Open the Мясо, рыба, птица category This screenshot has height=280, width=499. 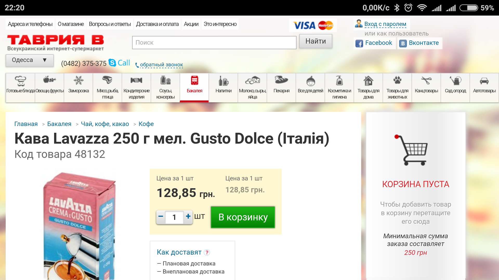click(x=107, y=88)
